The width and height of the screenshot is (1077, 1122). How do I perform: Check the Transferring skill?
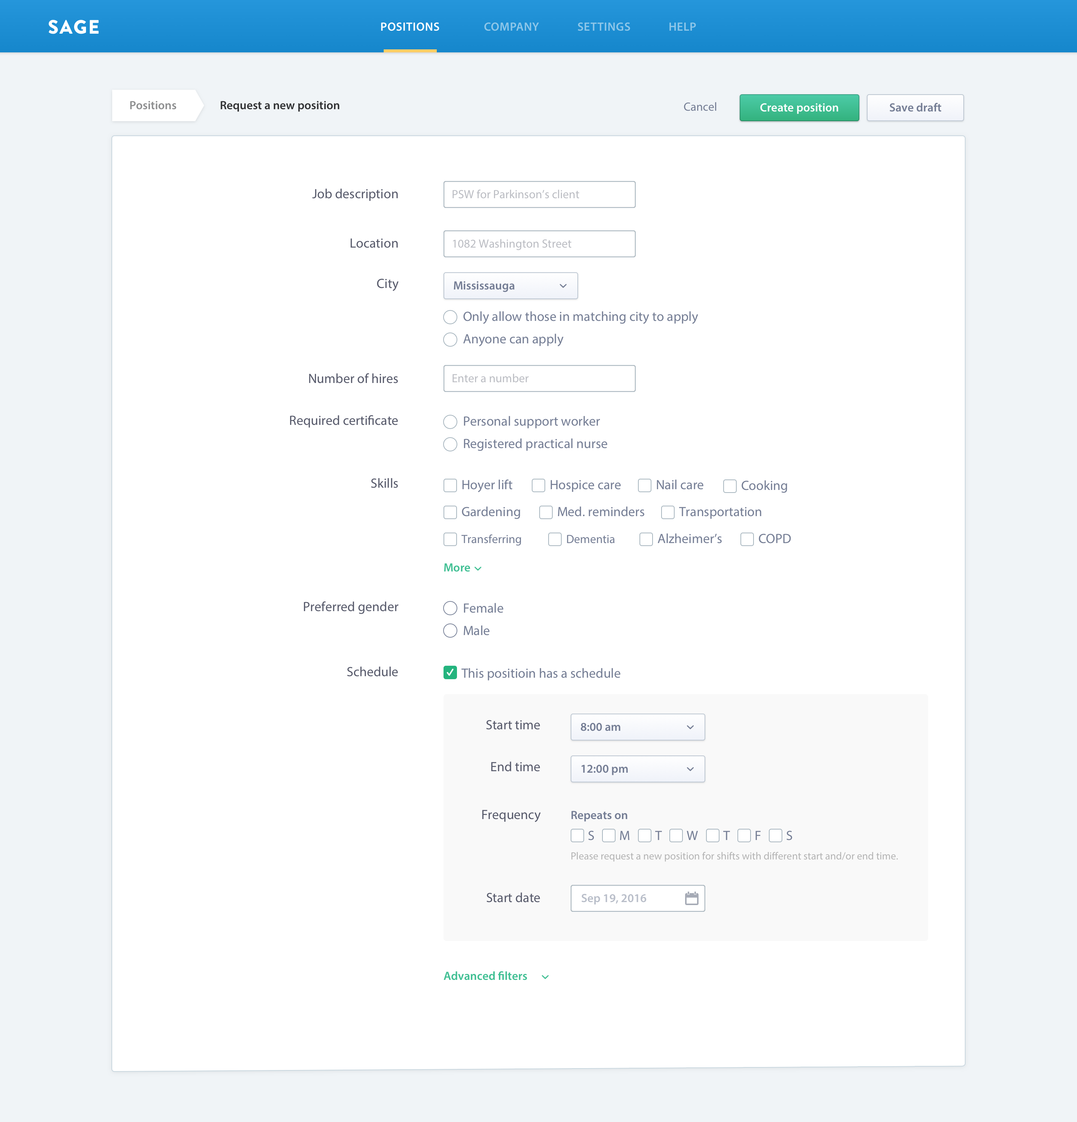point(450,539)
